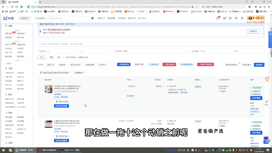Go to 精选联盟 in top navigation

point(111,18)
